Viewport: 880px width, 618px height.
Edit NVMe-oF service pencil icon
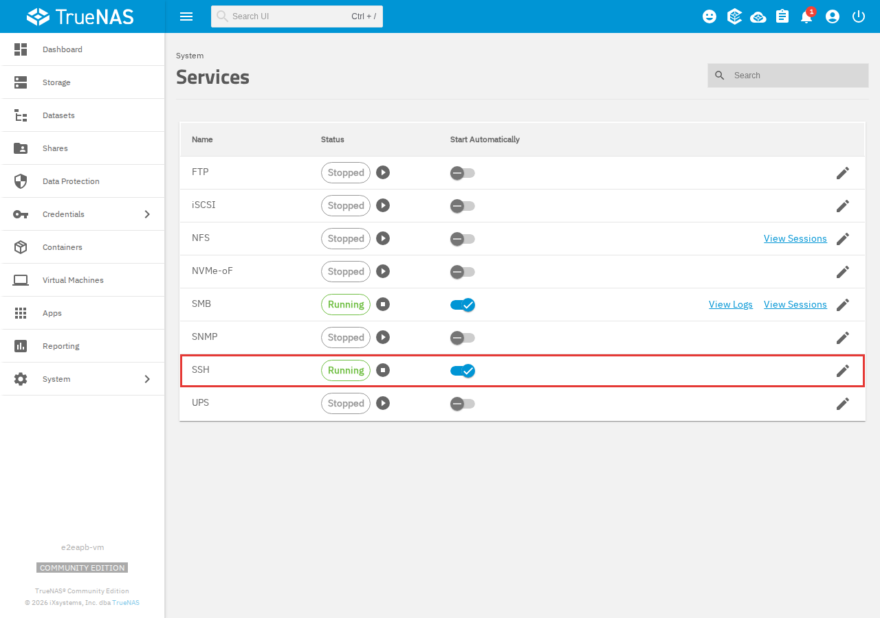[843, 272]
